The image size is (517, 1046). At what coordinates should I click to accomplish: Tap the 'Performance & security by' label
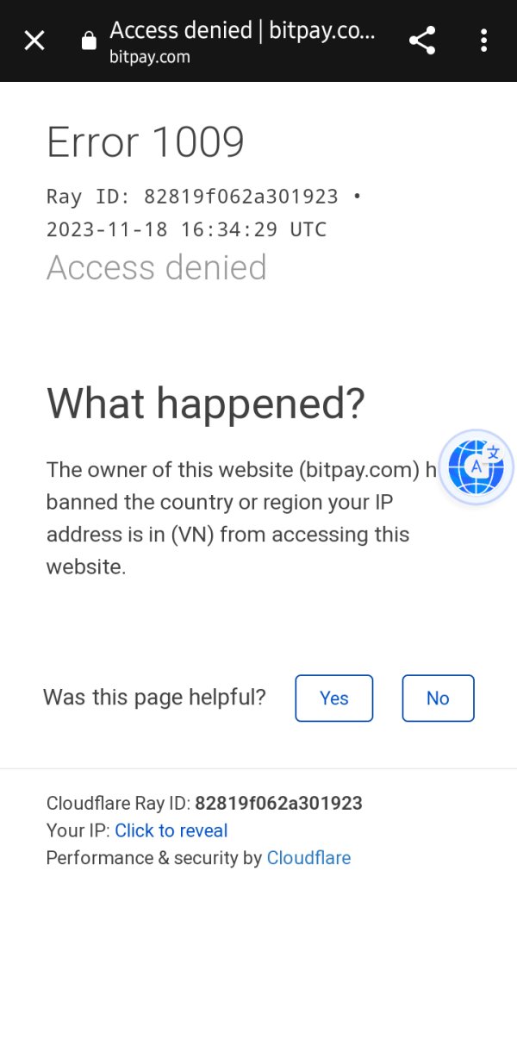[x=154, y=858]
